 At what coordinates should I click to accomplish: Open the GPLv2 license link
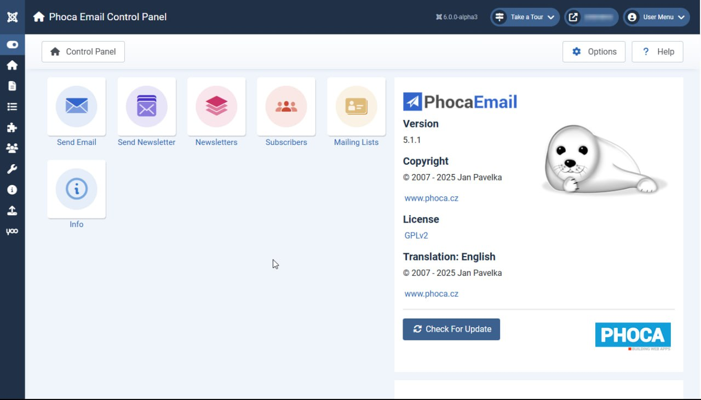pyautogui.click(x=416, y=235)
